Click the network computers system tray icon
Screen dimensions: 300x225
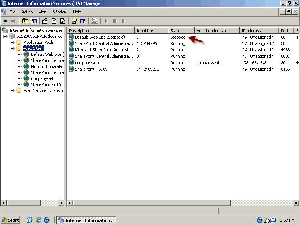274,220
